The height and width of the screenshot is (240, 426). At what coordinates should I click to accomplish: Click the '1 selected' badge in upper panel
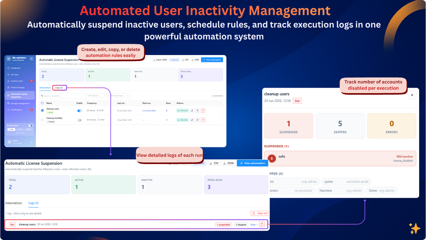click(174, 60)
